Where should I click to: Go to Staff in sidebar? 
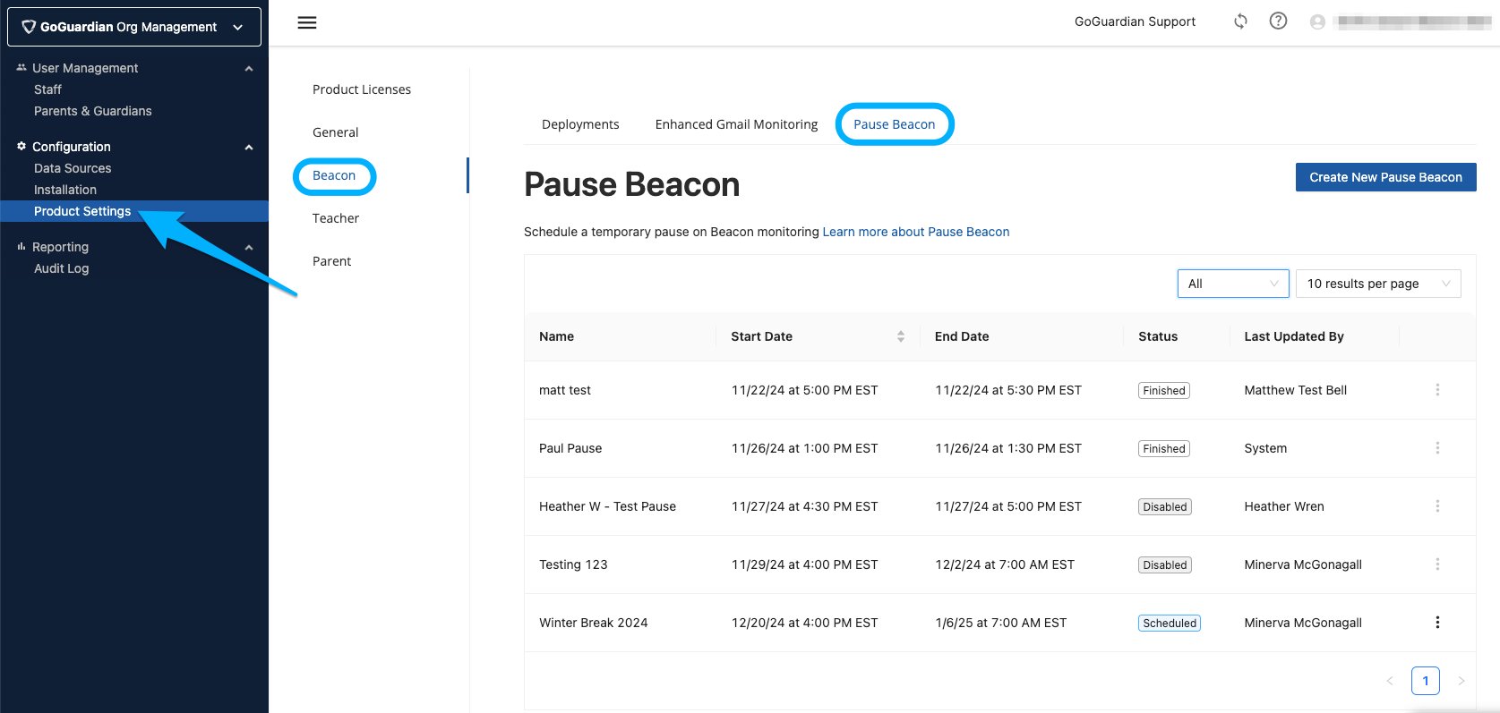(x=47, y=89)
